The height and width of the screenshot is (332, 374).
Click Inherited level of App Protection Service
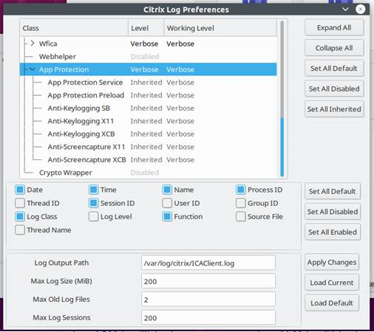click(x=146, y=83)
